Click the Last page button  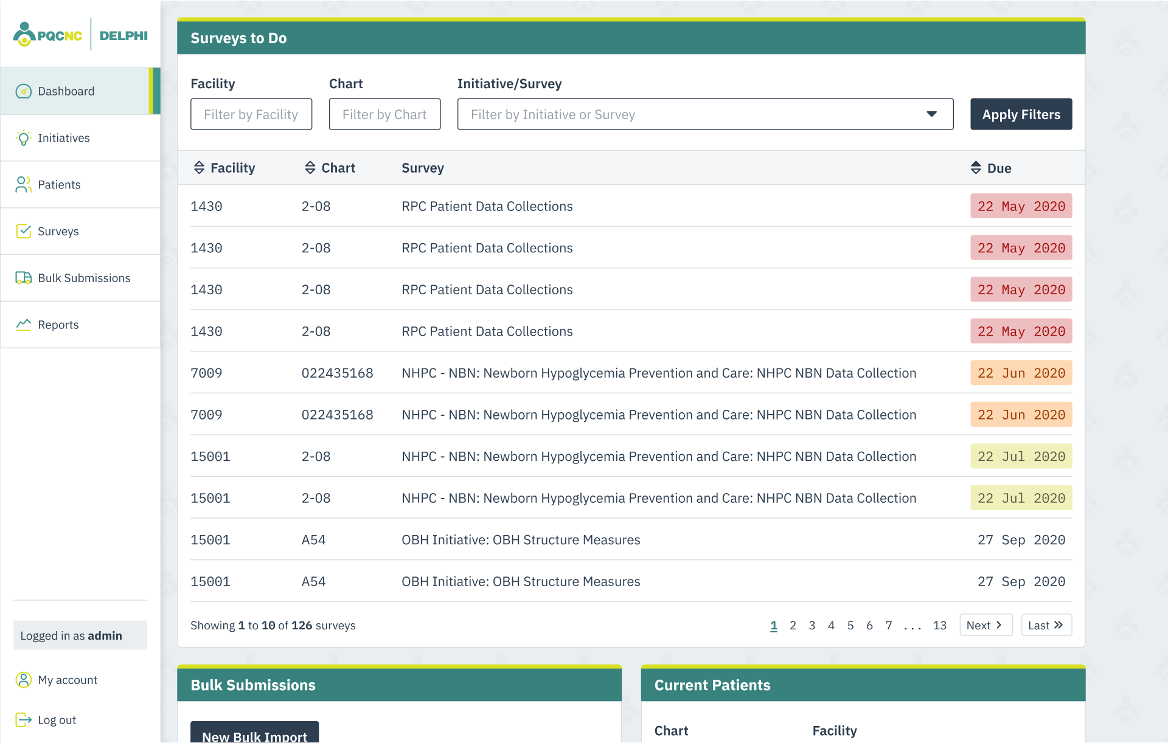1046,625
